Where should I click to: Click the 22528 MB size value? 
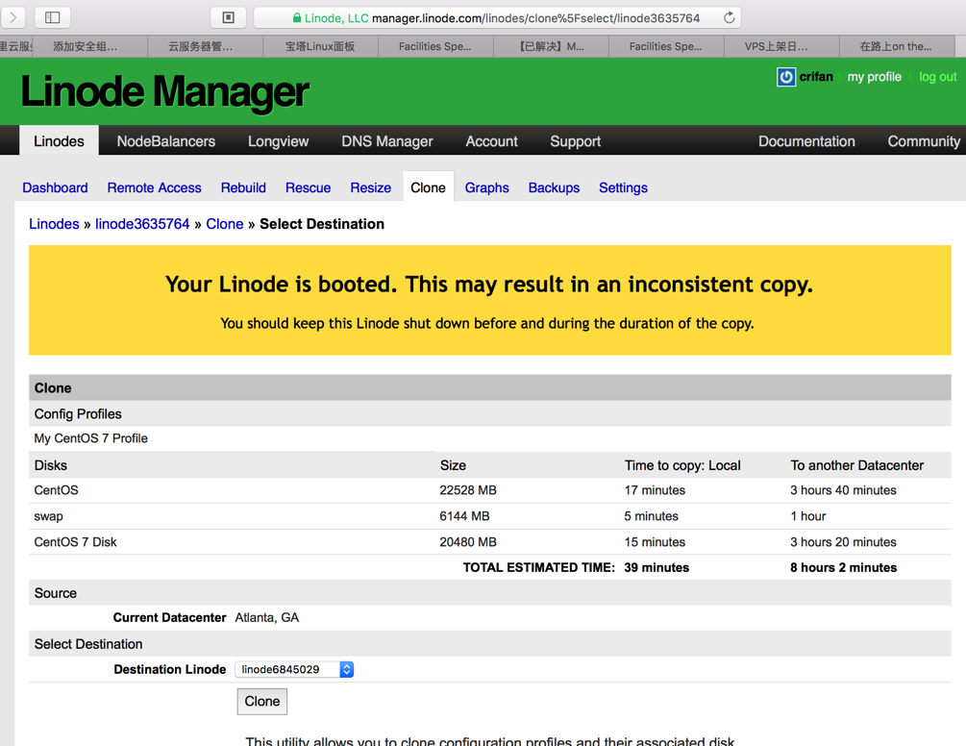click(467, 489)
